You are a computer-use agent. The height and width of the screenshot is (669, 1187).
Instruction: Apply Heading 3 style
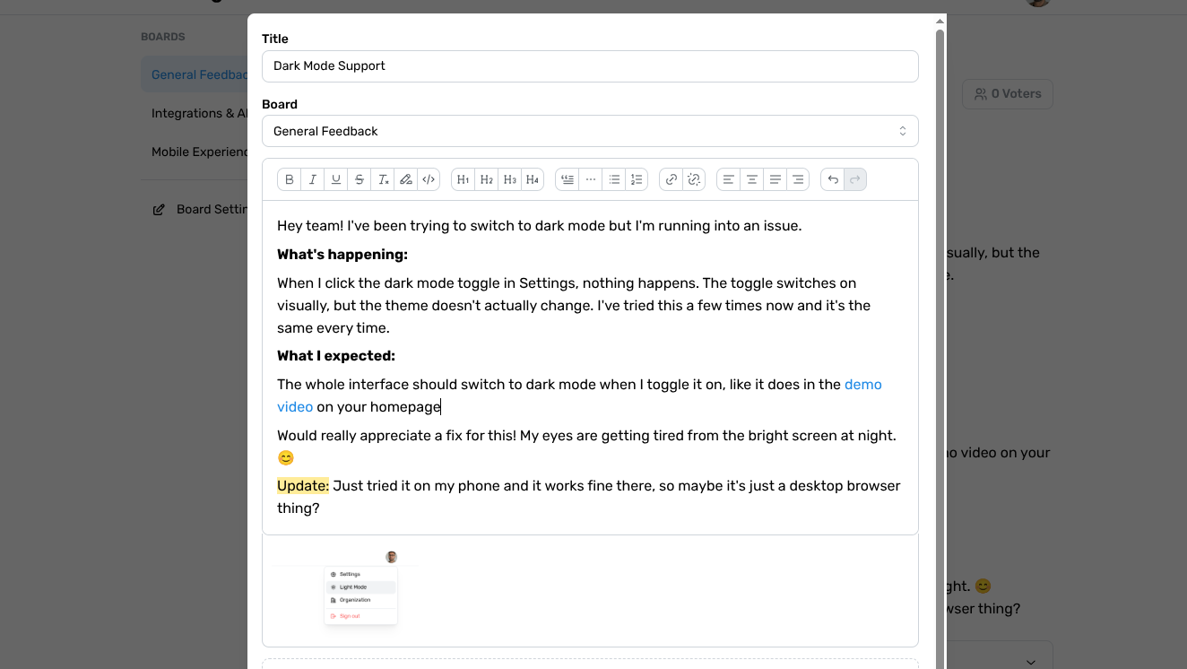click(x=510, y=179)
